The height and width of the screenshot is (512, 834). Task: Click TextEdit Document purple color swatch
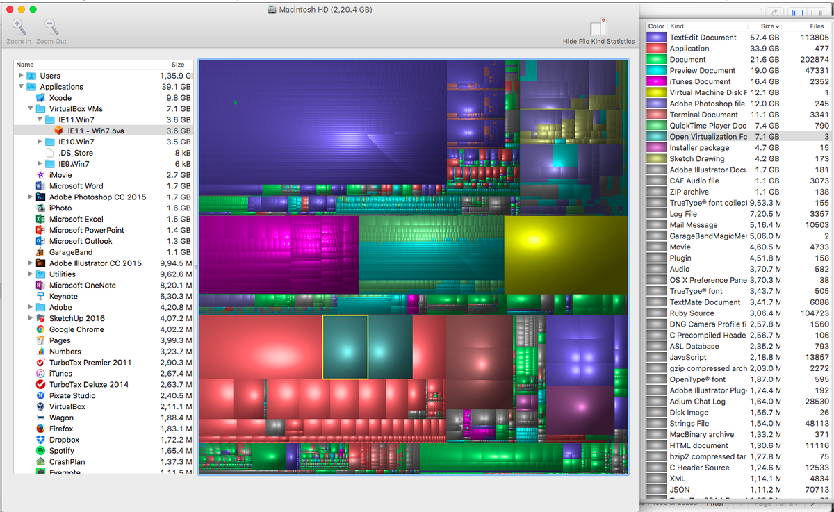(x=656, y=38)
